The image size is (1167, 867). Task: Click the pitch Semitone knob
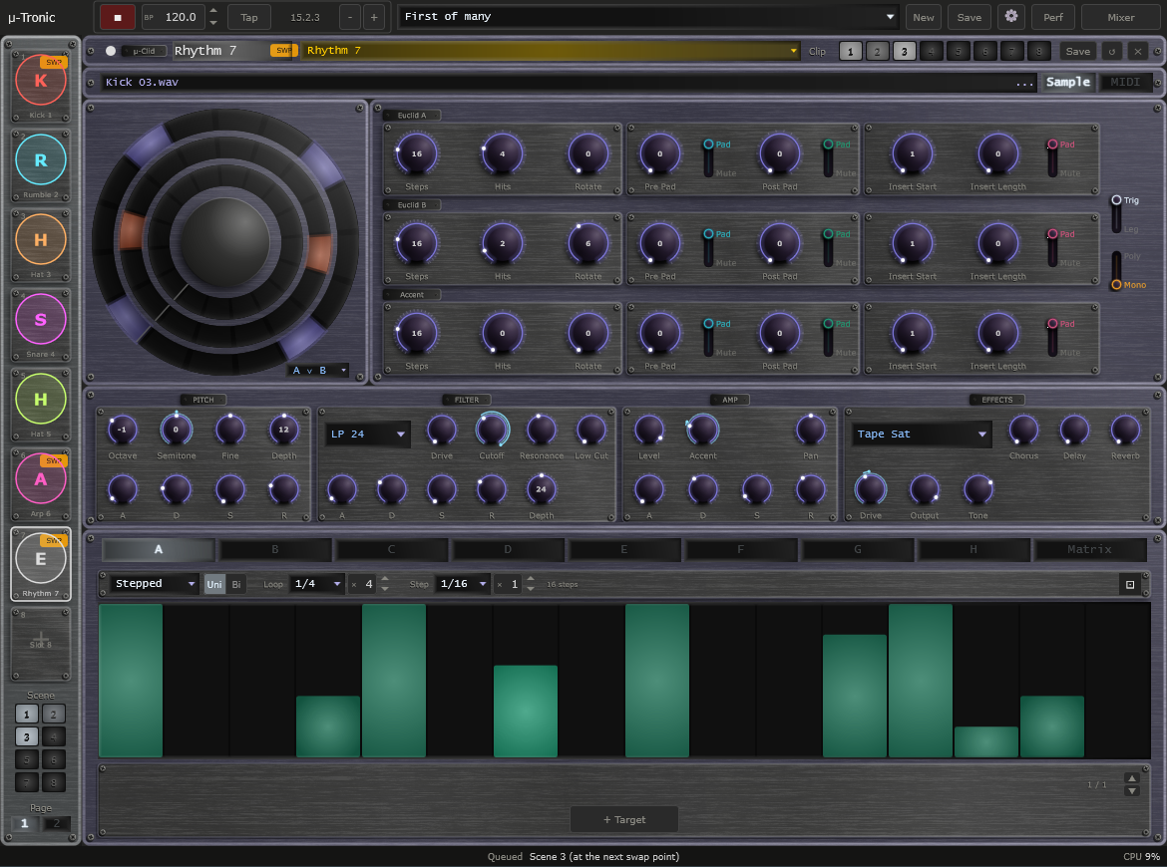[177, 430]
